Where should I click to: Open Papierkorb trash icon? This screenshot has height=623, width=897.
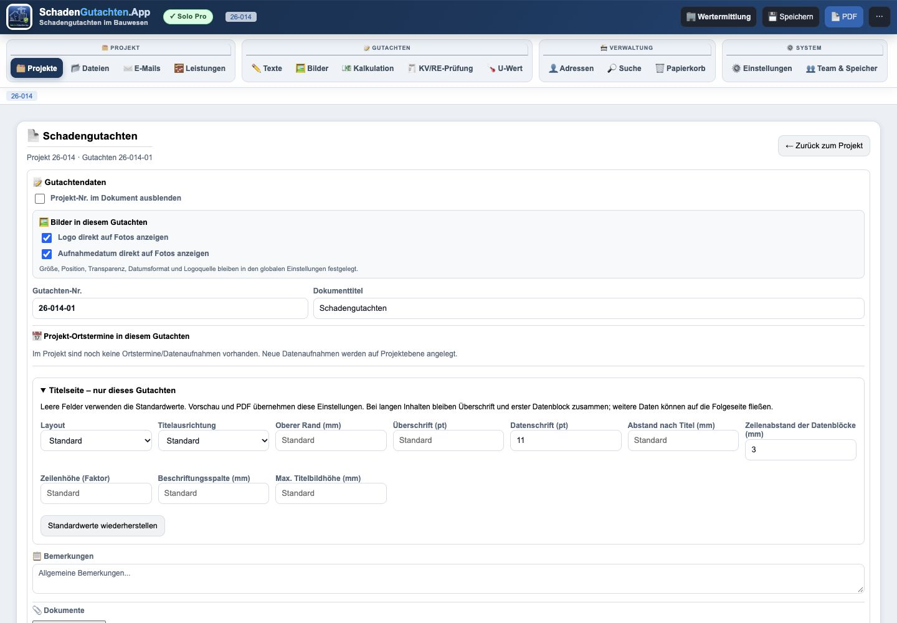[x=660, y=69]
